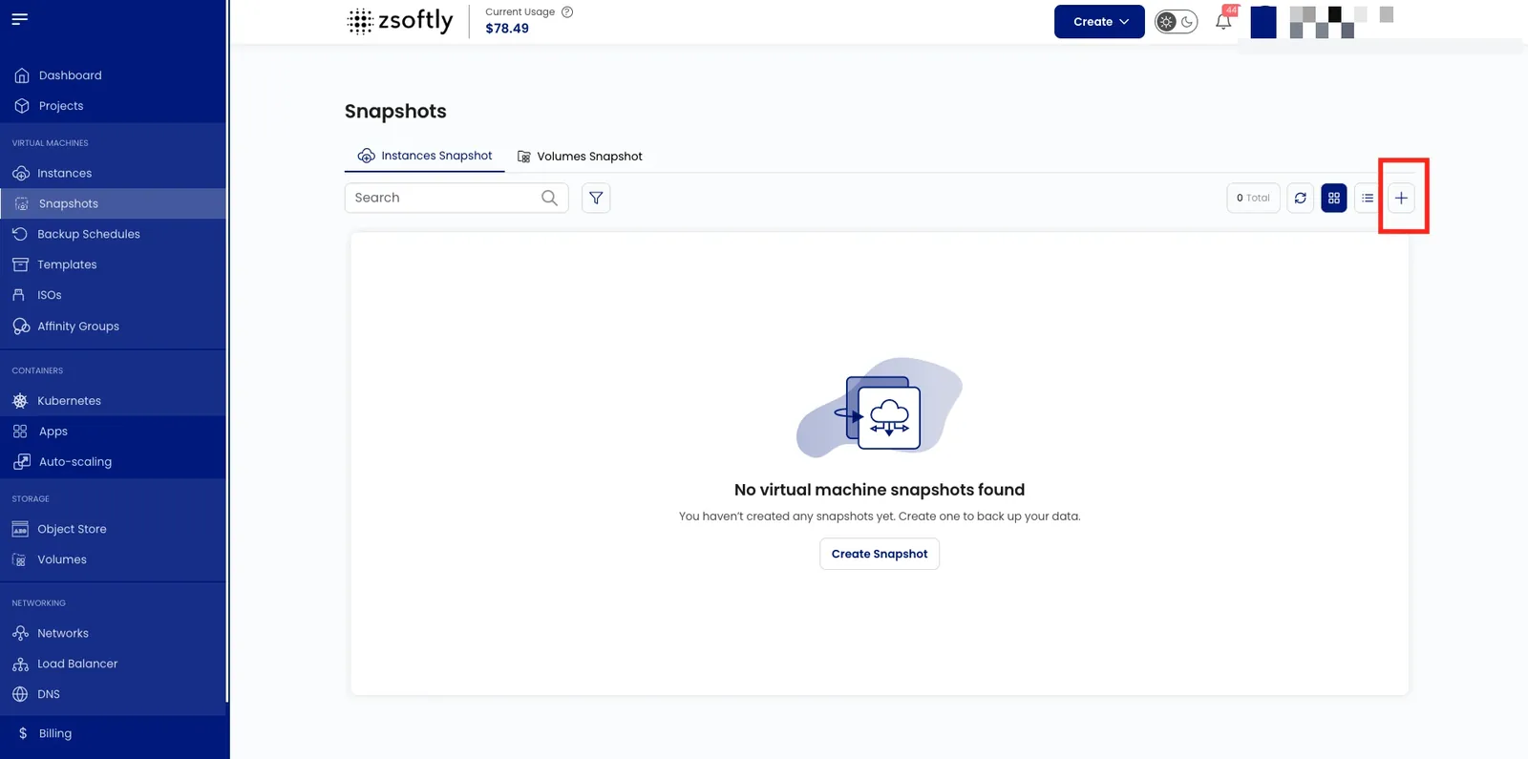Switch to list view
Image resolution: width=1528 pixels, height=759 pixels.
[x=1368, y=198]
